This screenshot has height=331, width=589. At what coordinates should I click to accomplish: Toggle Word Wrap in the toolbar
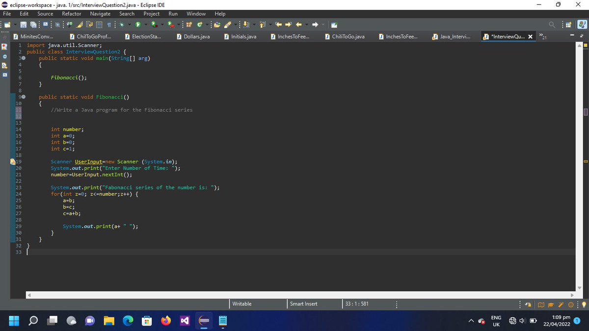pyautogui.click(x=89, y=25)
